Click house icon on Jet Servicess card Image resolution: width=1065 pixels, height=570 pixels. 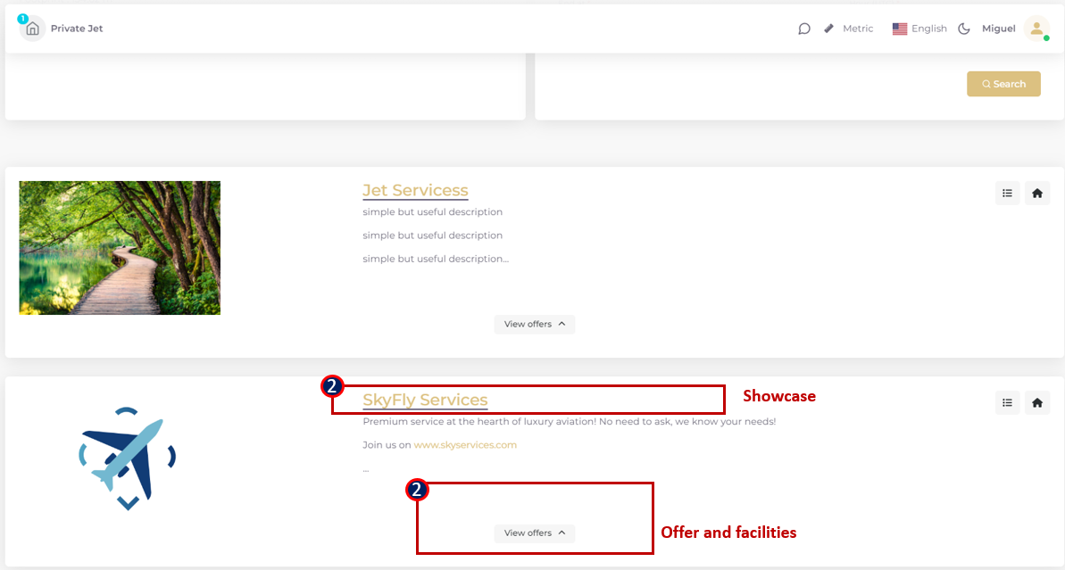[1036, 193]
